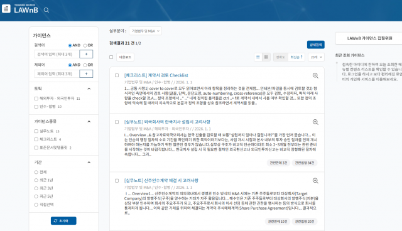Click 관련법령 84건 tag
The image size is (402, 231).
coord(305,163)
